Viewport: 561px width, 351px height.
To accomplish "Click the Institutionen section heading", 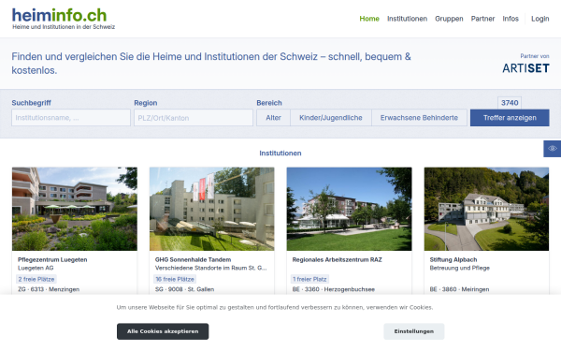I will (280, 154).
